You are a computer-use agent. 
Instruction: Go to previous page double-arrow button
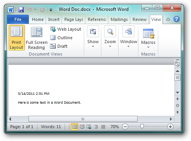(x=177, y=99)
